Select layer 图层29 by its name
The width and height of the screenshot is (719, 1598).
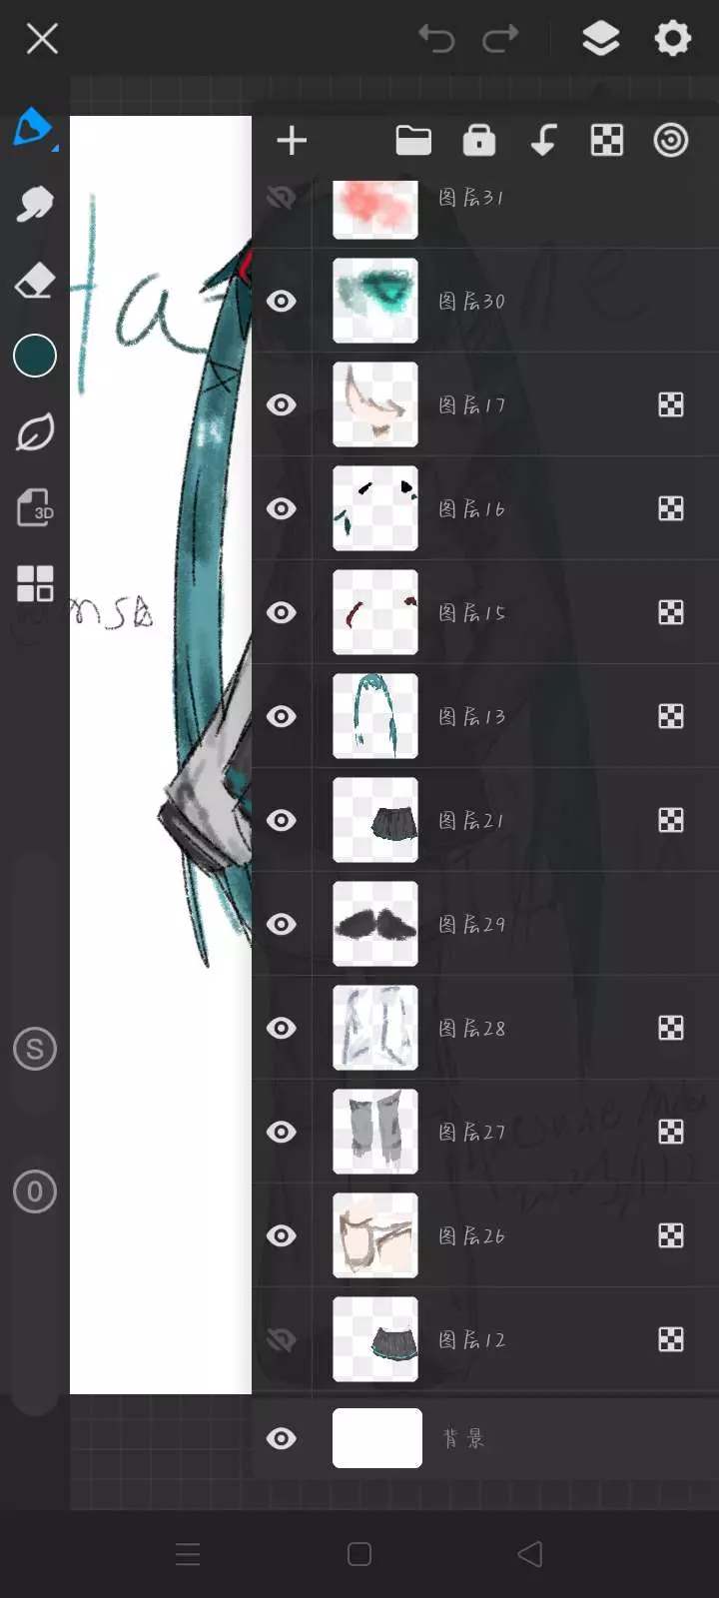(x=471, y=924)
